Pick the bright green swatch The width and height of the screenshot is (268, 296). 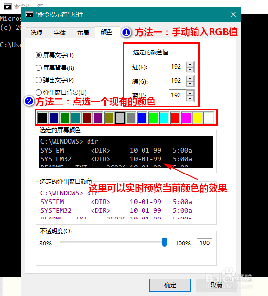pyautogui.click(x=153, y=118)
